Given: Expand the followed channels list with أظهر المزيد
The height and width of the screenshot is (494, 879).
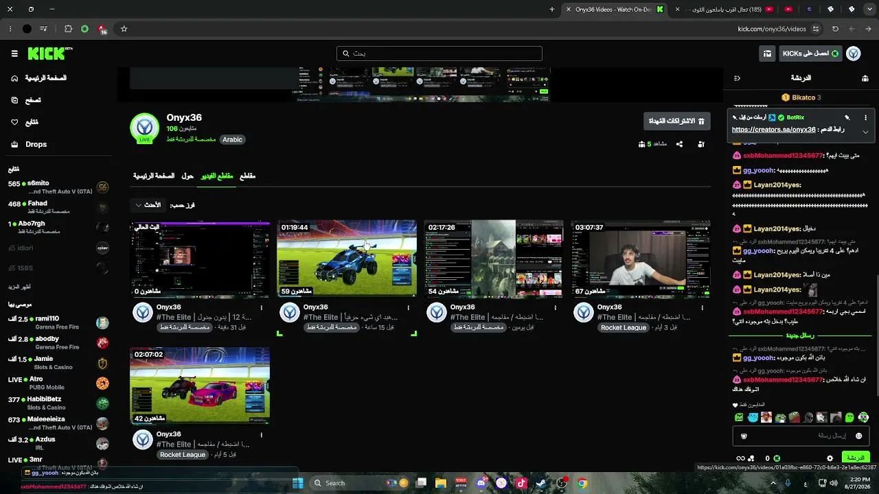Looking at the screenshot, I should (x=19, y=287).
